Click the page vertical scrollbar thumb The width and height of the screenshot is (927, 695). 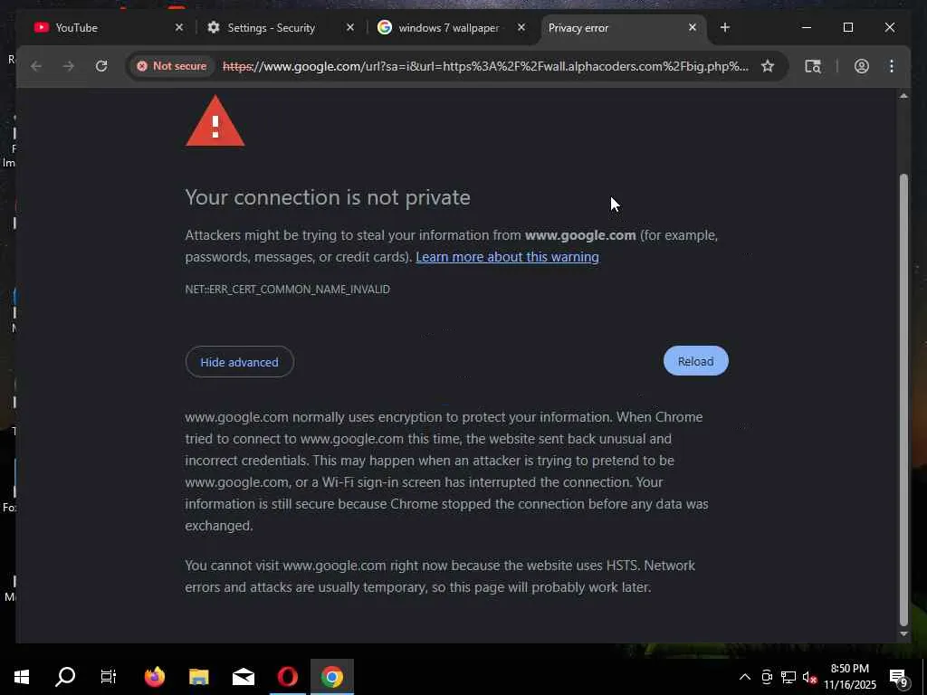(x=903, y=399)
